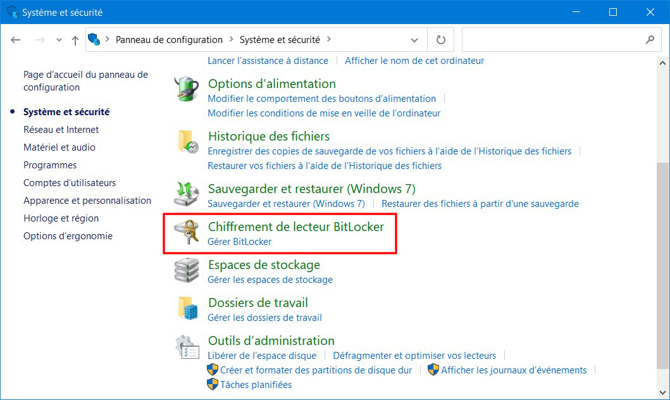Screen dimensions: 670x400
Task: Click Restaurer des fichiers à partir d'une sauvegarde
Action: point(480,204)
